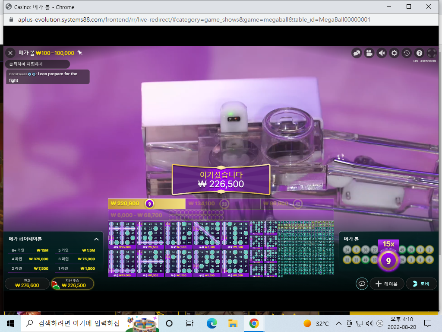Open the chat bubbles icon
Image resolution: width=442 pixels, height=332 pixels.
pyautogui.click(x=357, y=53)
